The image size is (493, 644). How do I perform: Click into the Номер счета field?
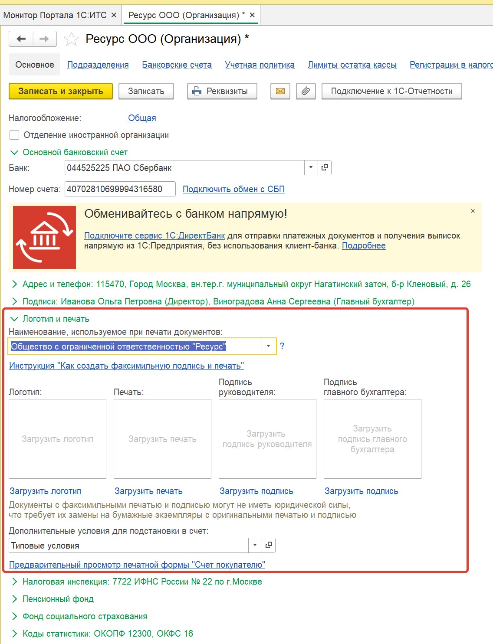click(120, 189)
